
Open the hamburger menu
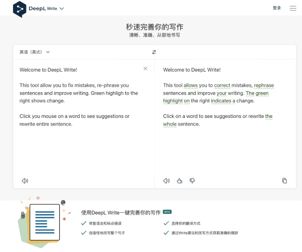pyautogui.click(x=293, y=8)
